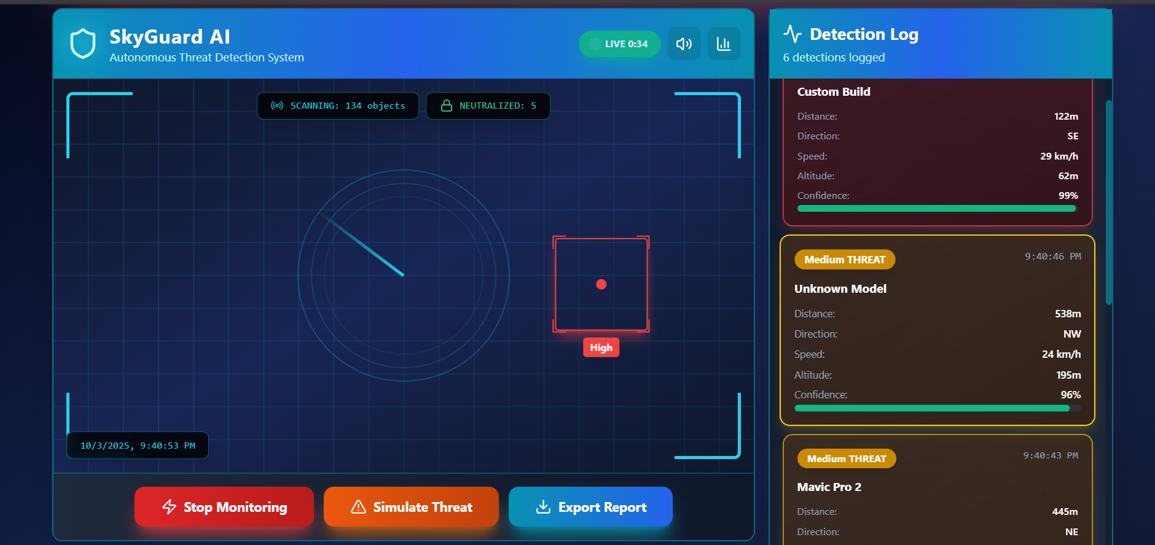Click the neutralized lock icon
This screenshot has height=545, width=1155.
tap(447, 106)
